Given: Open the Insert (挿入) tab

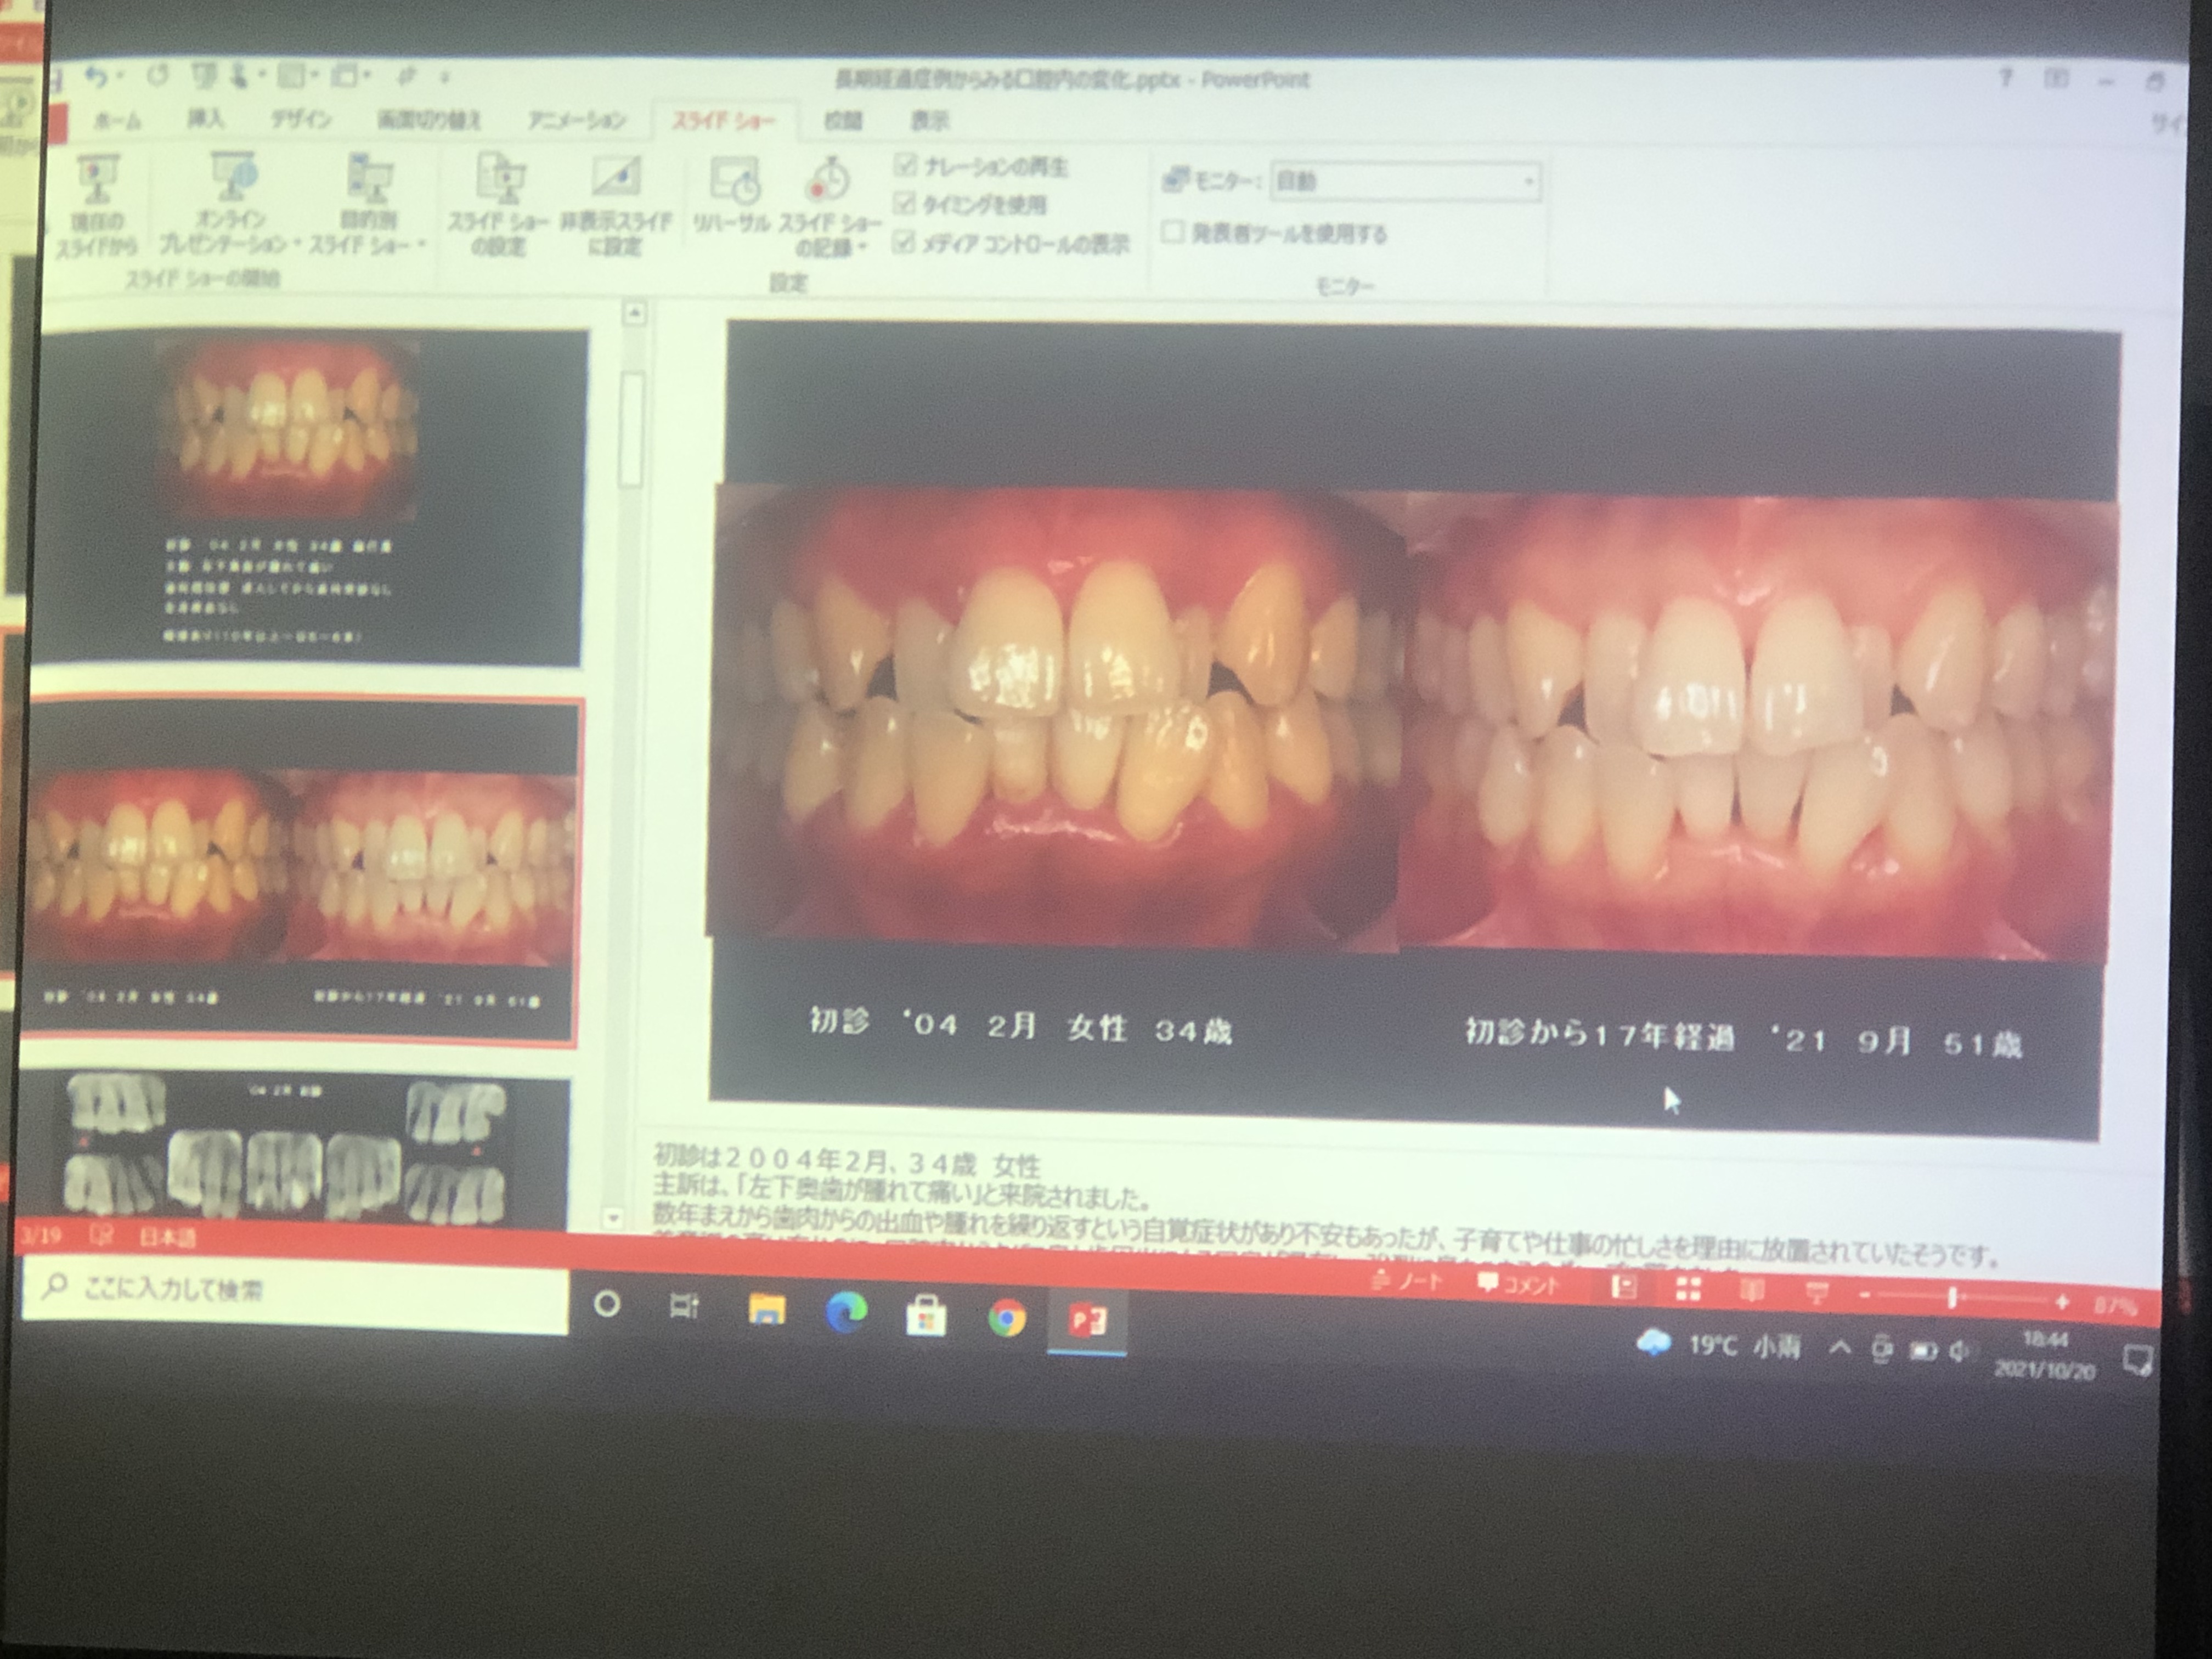Looking at the screenshot, I should point(205,119).
